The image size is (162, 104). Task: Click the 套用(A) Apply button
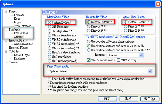(x=150, y=99)
